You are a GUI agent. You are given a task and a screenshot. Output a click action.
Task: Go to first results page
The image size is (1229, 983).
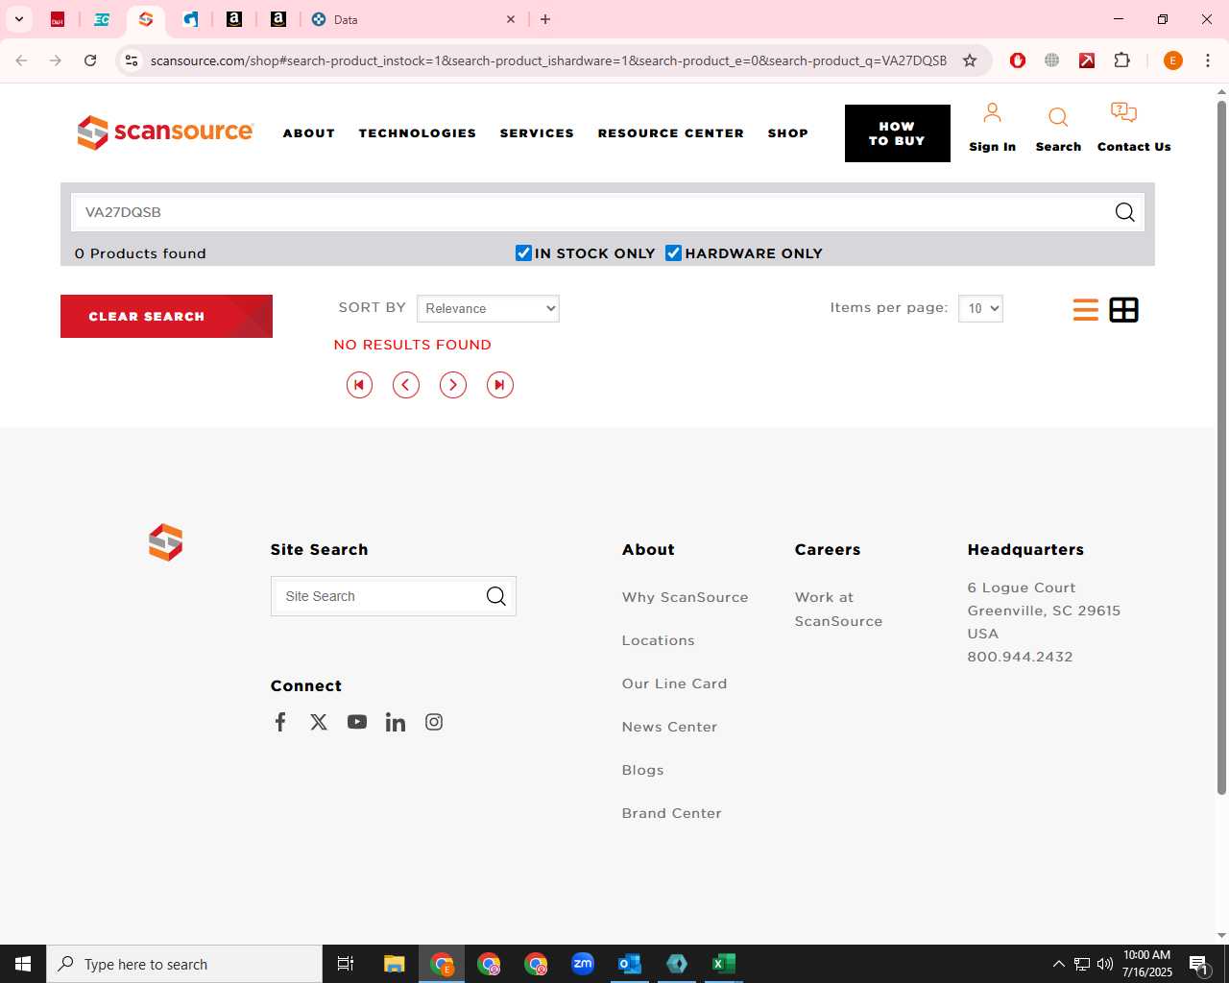coord(359,385)
